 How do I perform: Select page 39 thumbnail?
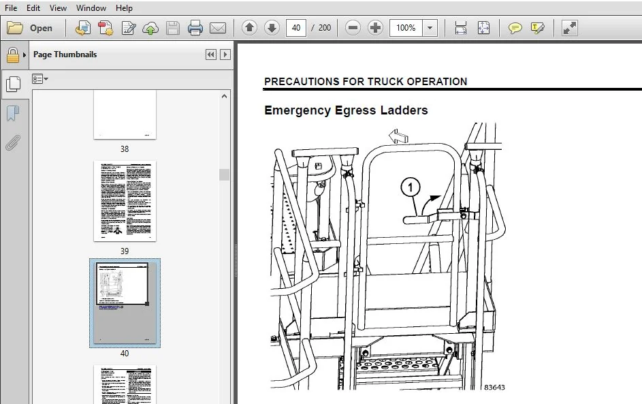pyautogui.click(x=125, y=201)
